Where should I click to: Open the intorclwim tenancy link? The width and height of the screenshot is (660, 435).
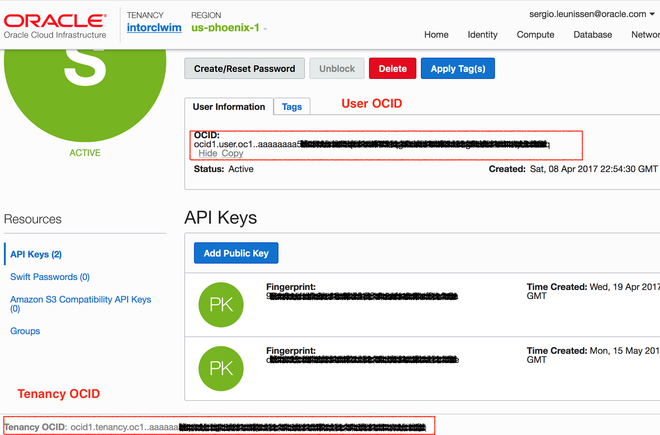[154, 28]
